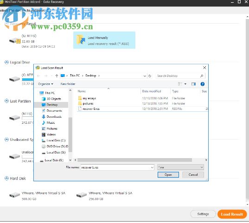The height and width of the screenshot is (223, 249).
Task: Click the pictures folder icon
Action: (x=80, y=103)
